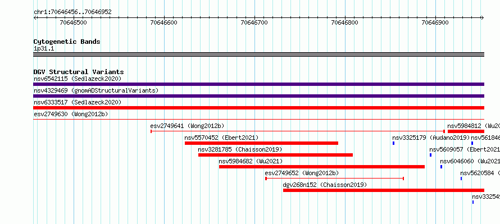This screenshot has height=224, width=500.
Task: Click the left arrow end of the ruler
Action: tap(35, 18)
